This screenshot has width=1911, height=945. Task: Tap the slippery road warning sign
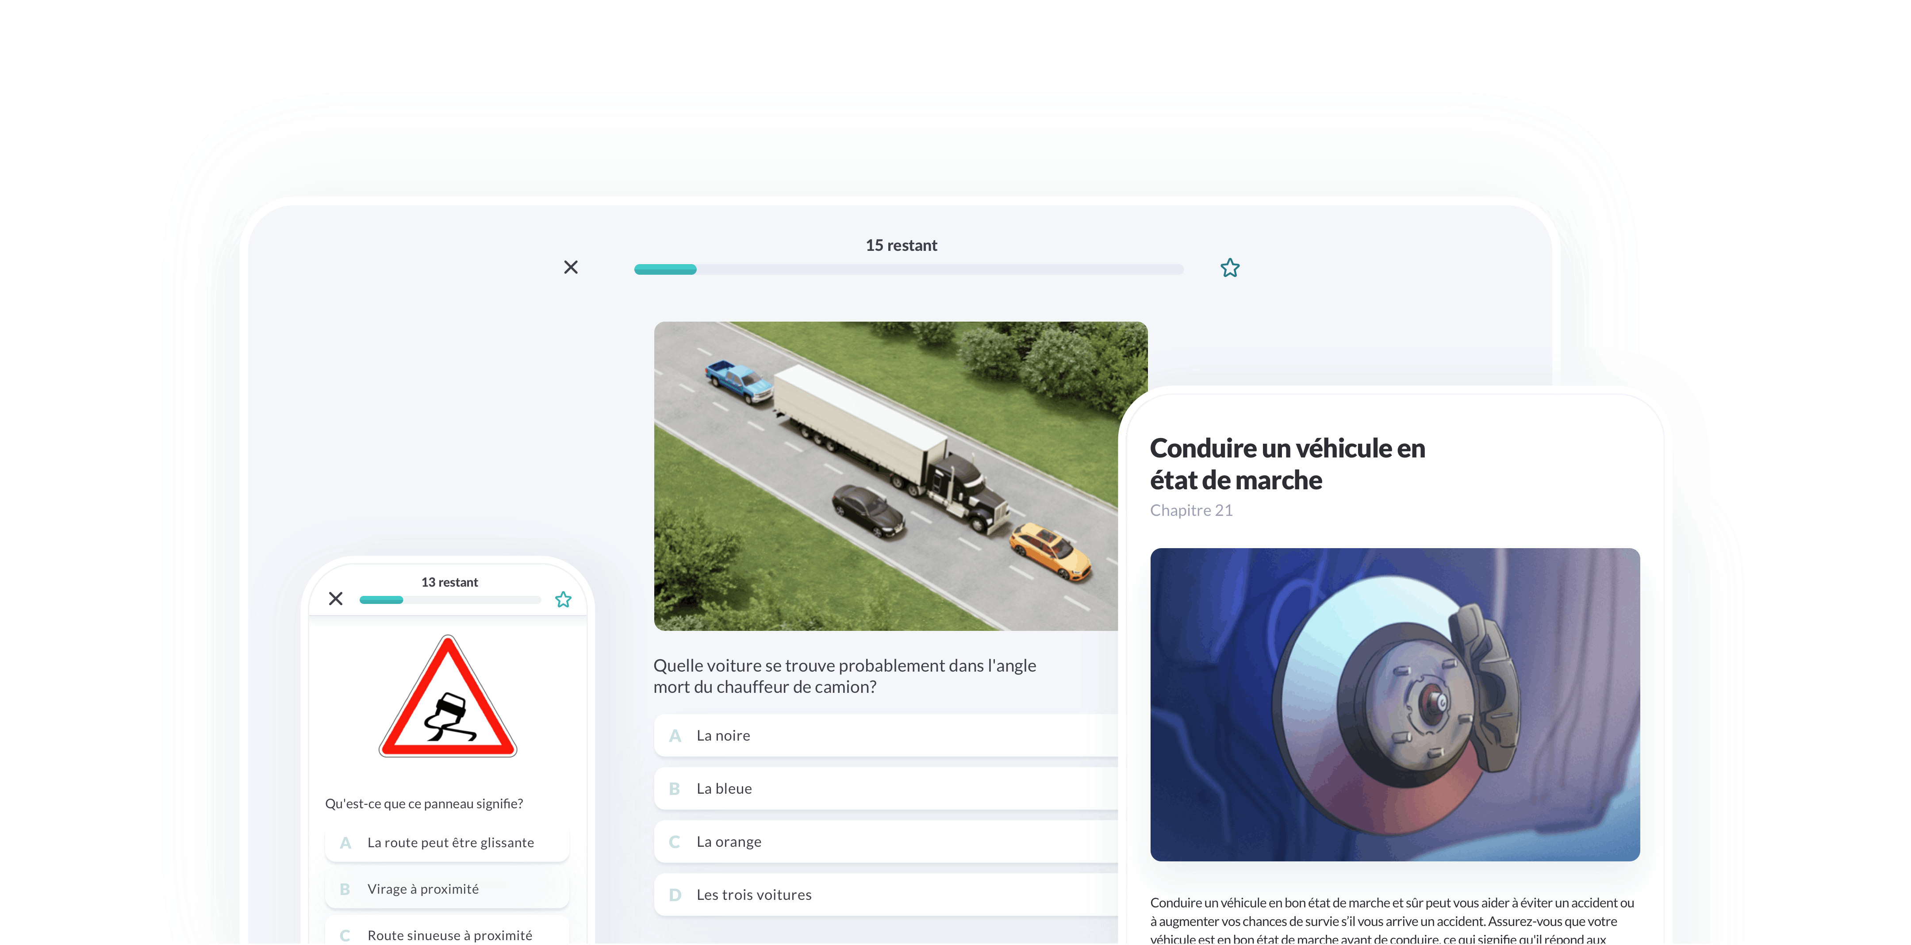(x=447, y=698)
